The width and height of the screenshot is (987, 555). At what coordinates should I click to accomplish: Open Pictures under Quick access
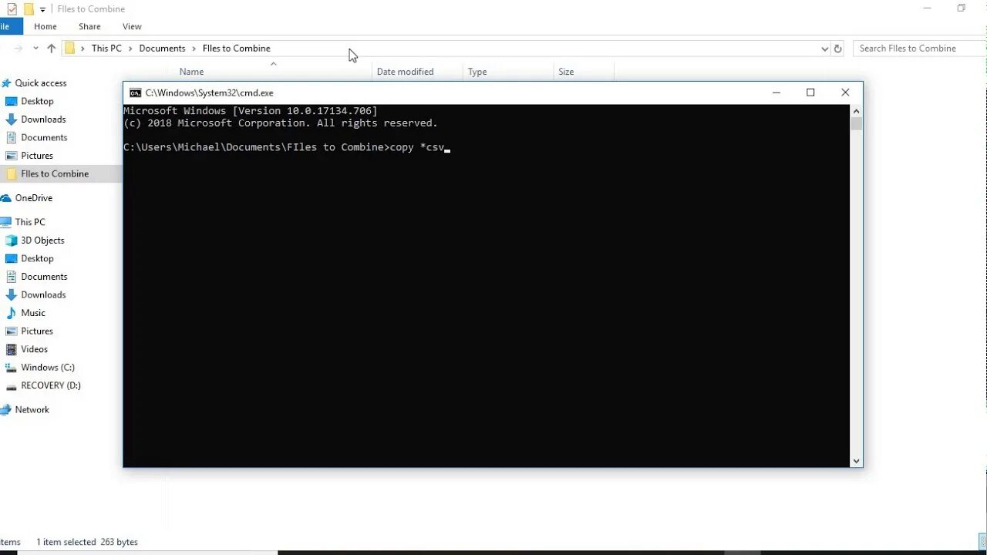(x=37, y=156)
